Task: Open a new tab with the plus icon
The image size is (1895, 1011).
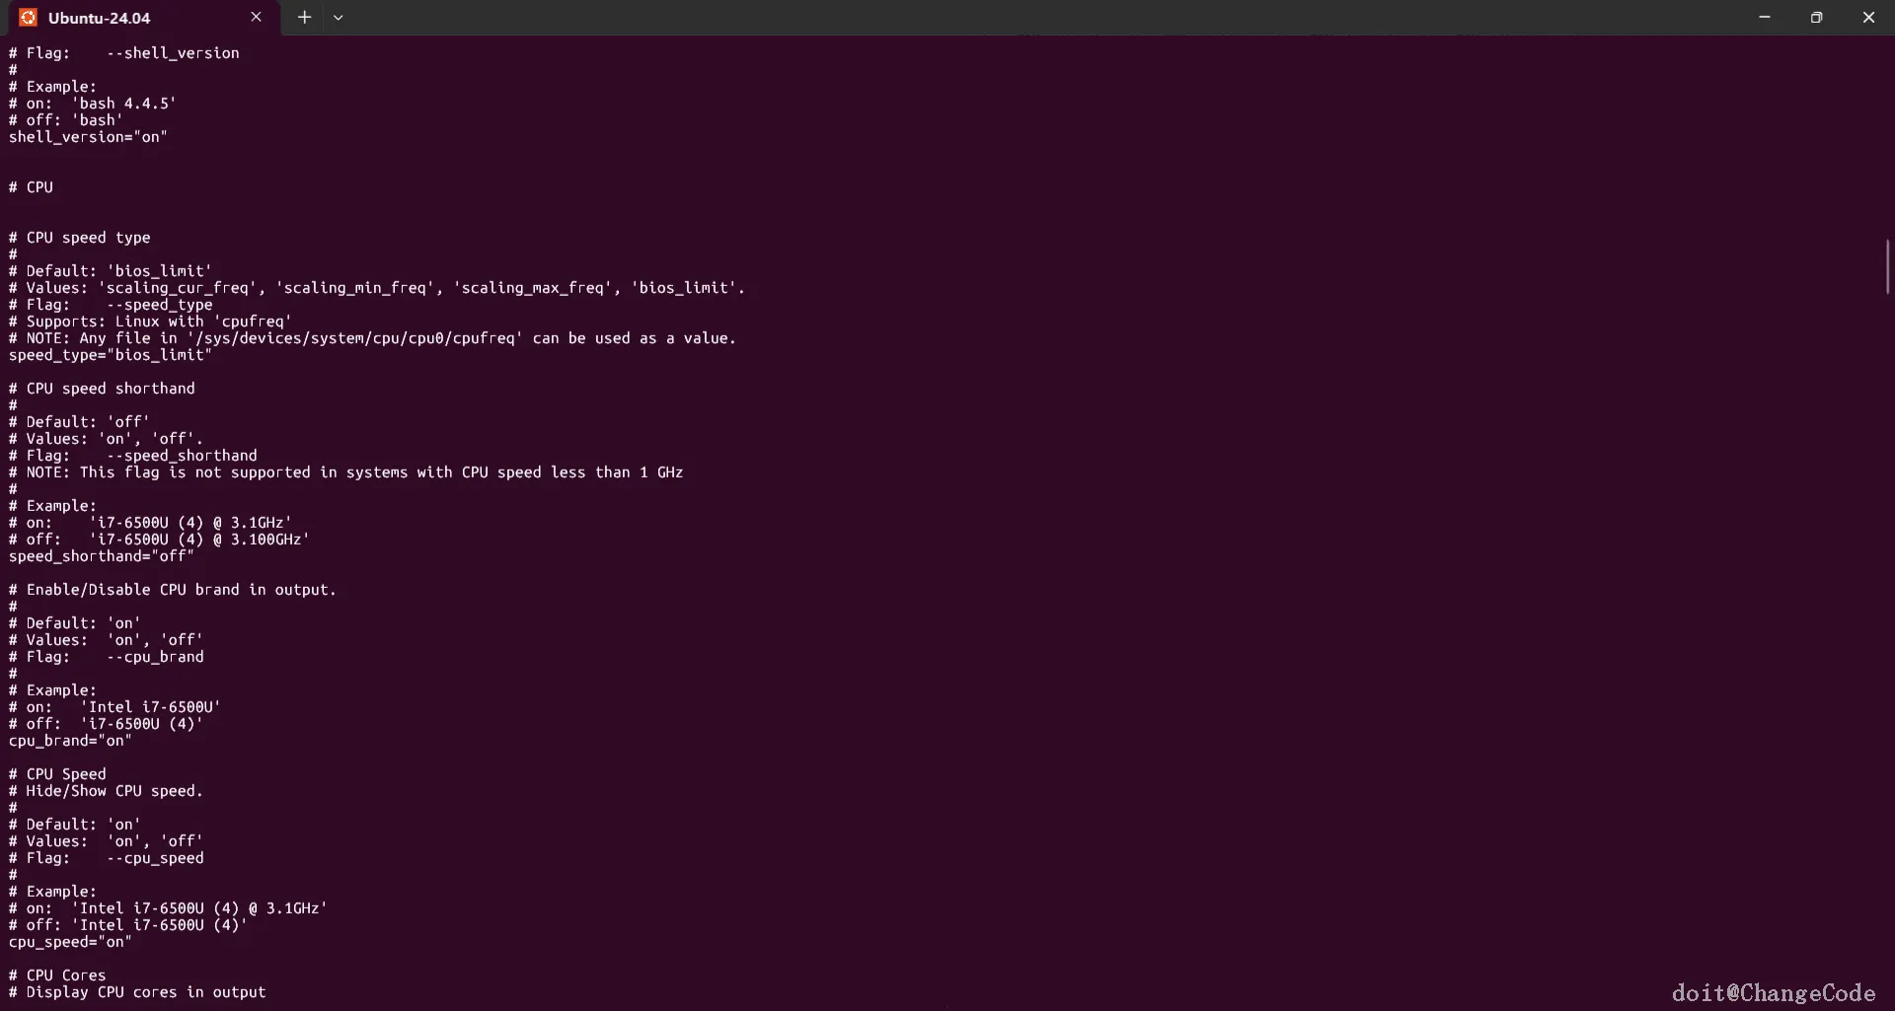Action: [x=304, y=18]
